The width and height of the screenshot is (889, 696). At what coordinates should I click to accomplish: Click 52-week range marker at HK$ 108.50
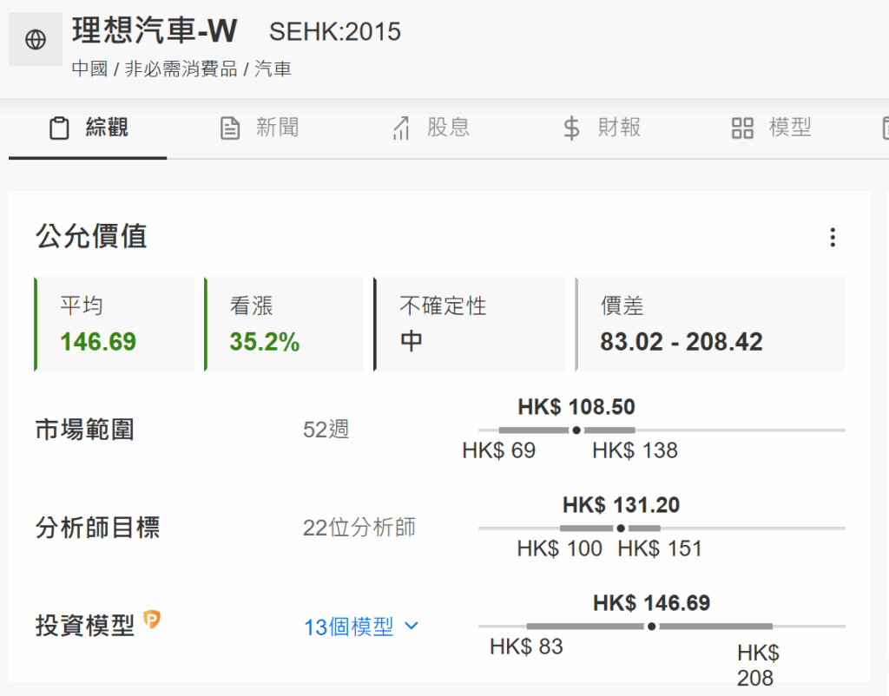click(x=576, y=430)
